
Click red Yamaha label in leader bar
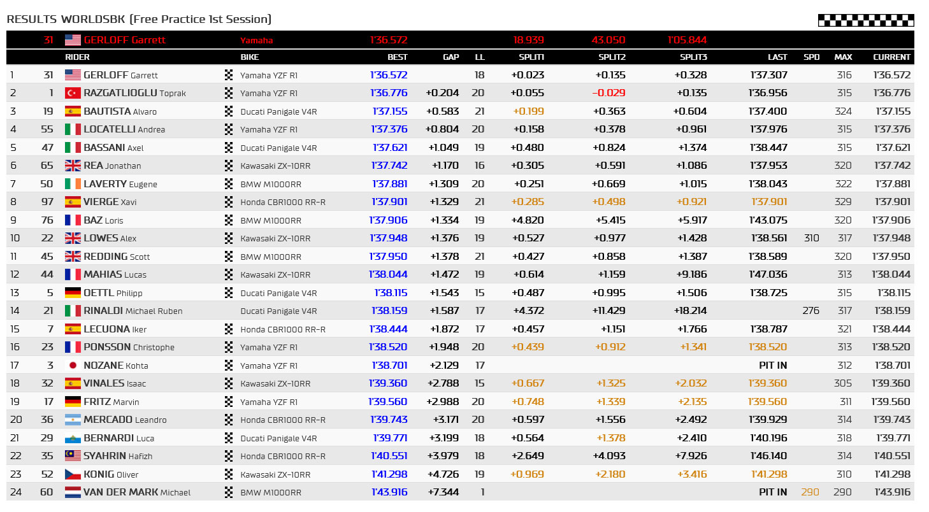pyautogui.click(x=256, y=40)
